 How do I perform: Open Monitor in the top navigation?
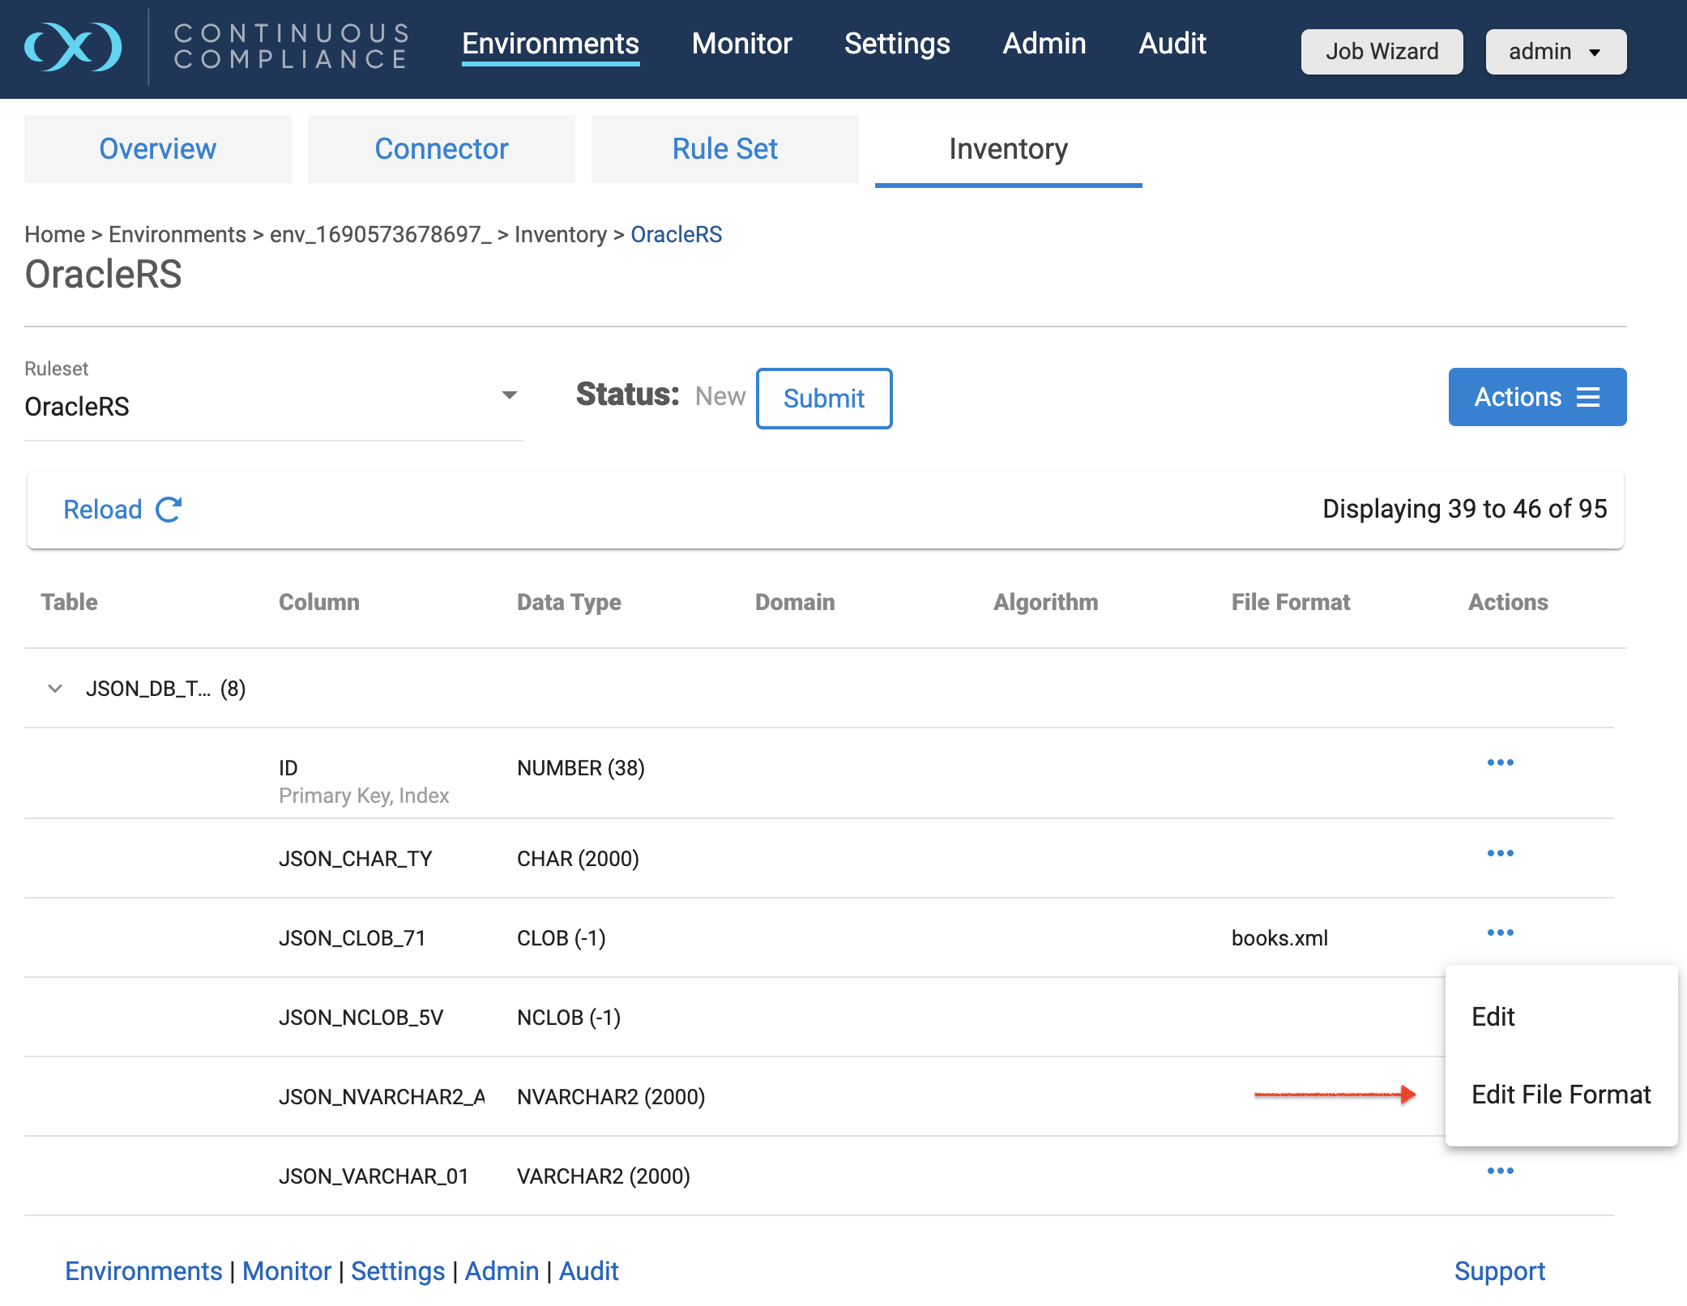tap(741, 44)
